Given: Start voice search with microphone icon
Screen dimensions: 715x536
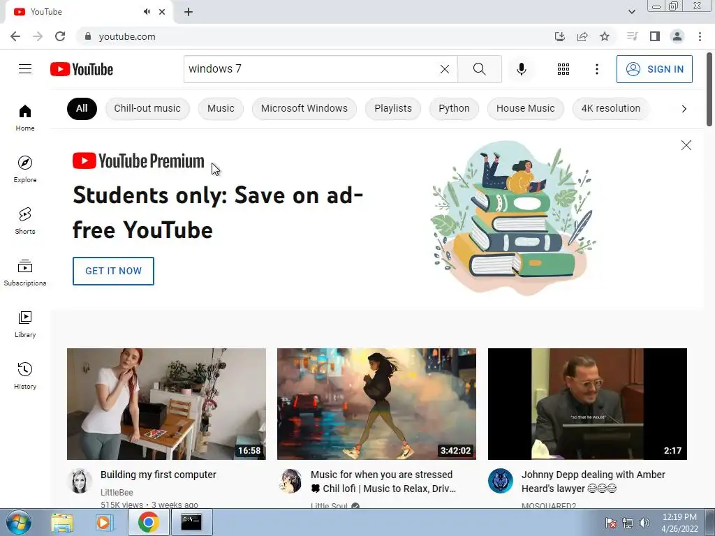Looking at the screenshot, I should click(x=521, y=69).
